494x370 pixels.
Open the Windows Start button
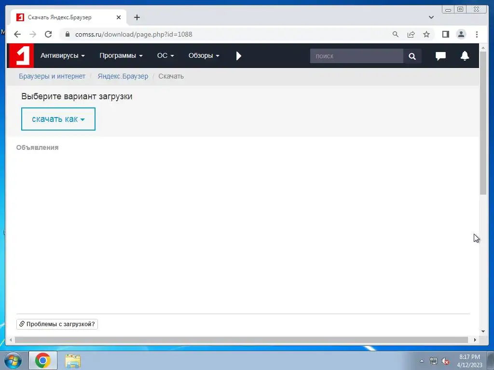pos(13,360)
